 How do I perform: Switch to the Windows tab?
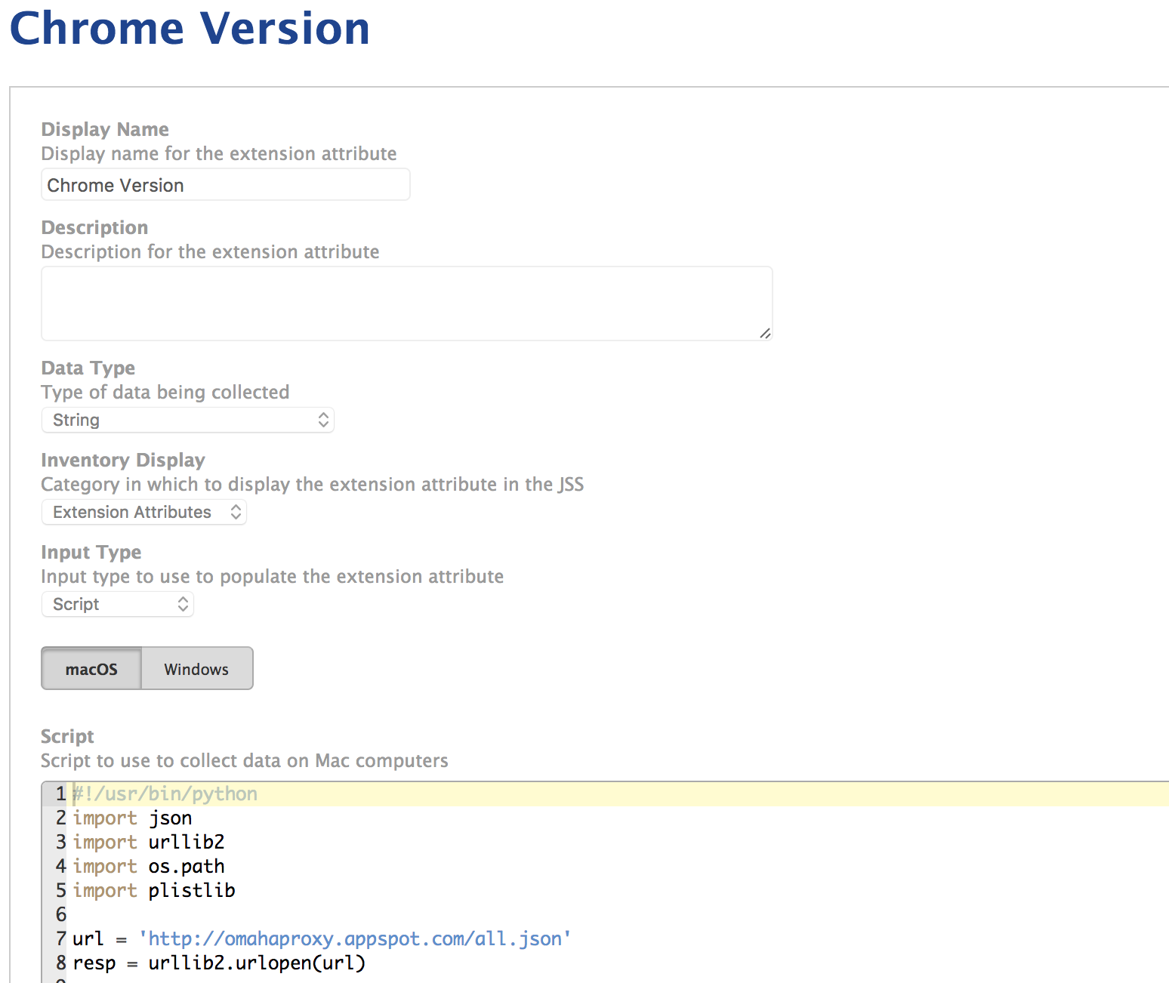click(x=196, y=669)
